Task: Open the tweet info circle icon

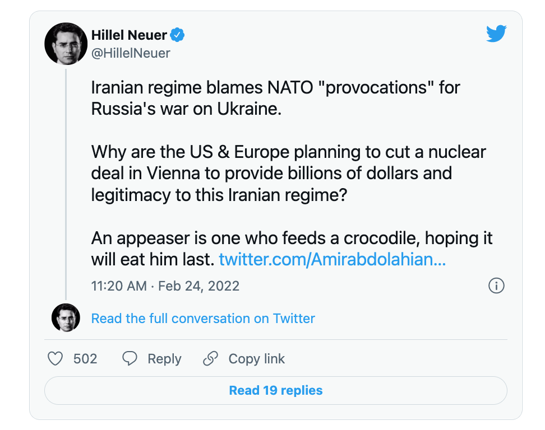Action: pos(496,286)
